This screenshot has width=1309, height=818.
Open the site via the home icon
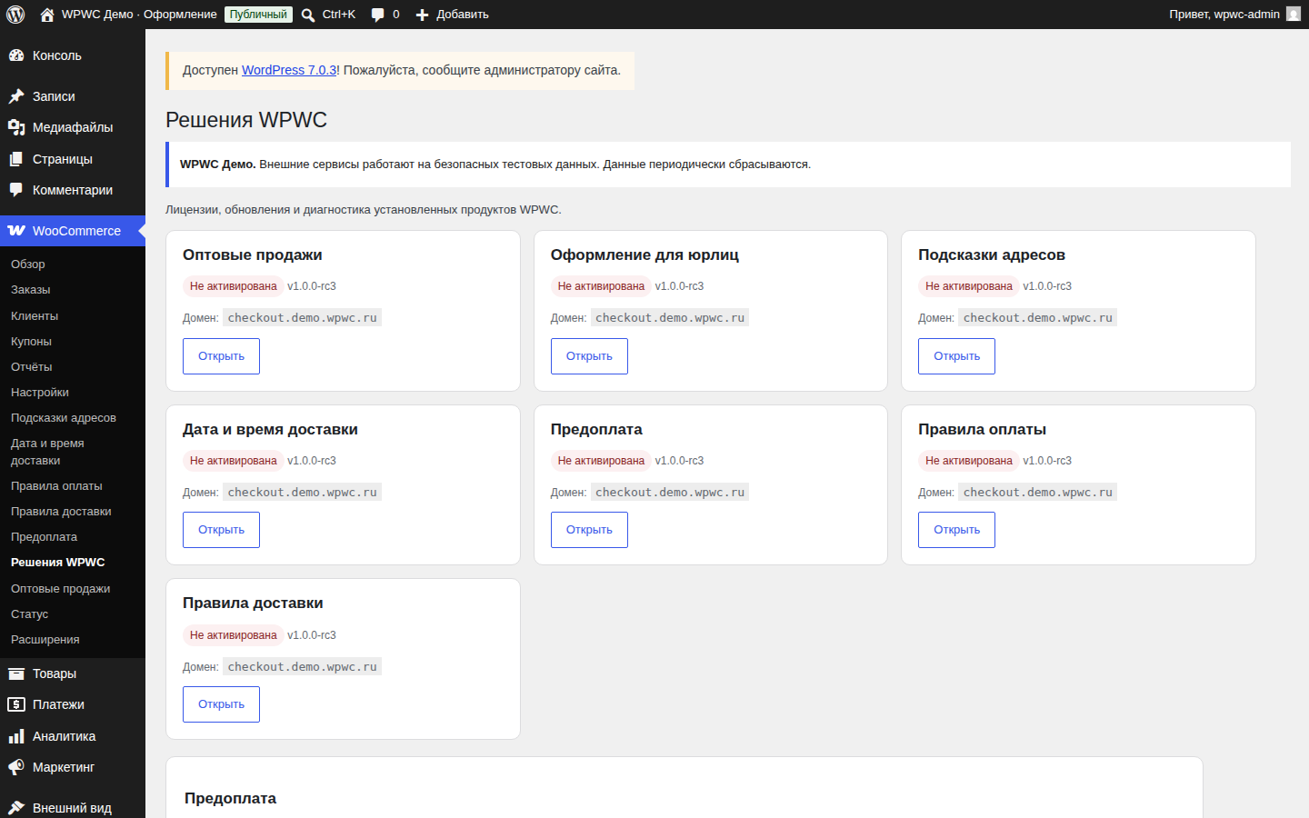[x=47, y=15]
